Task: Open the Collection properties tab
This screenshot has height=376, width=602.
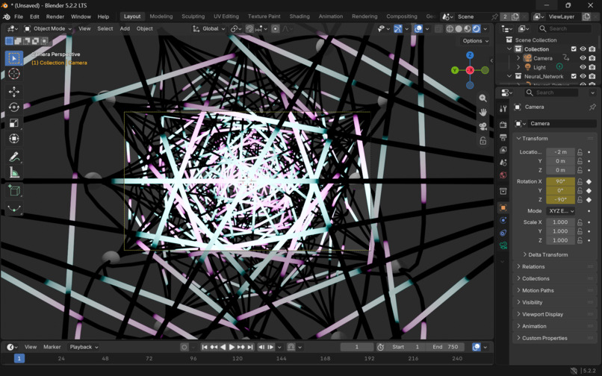Action: tap(503, 191)
